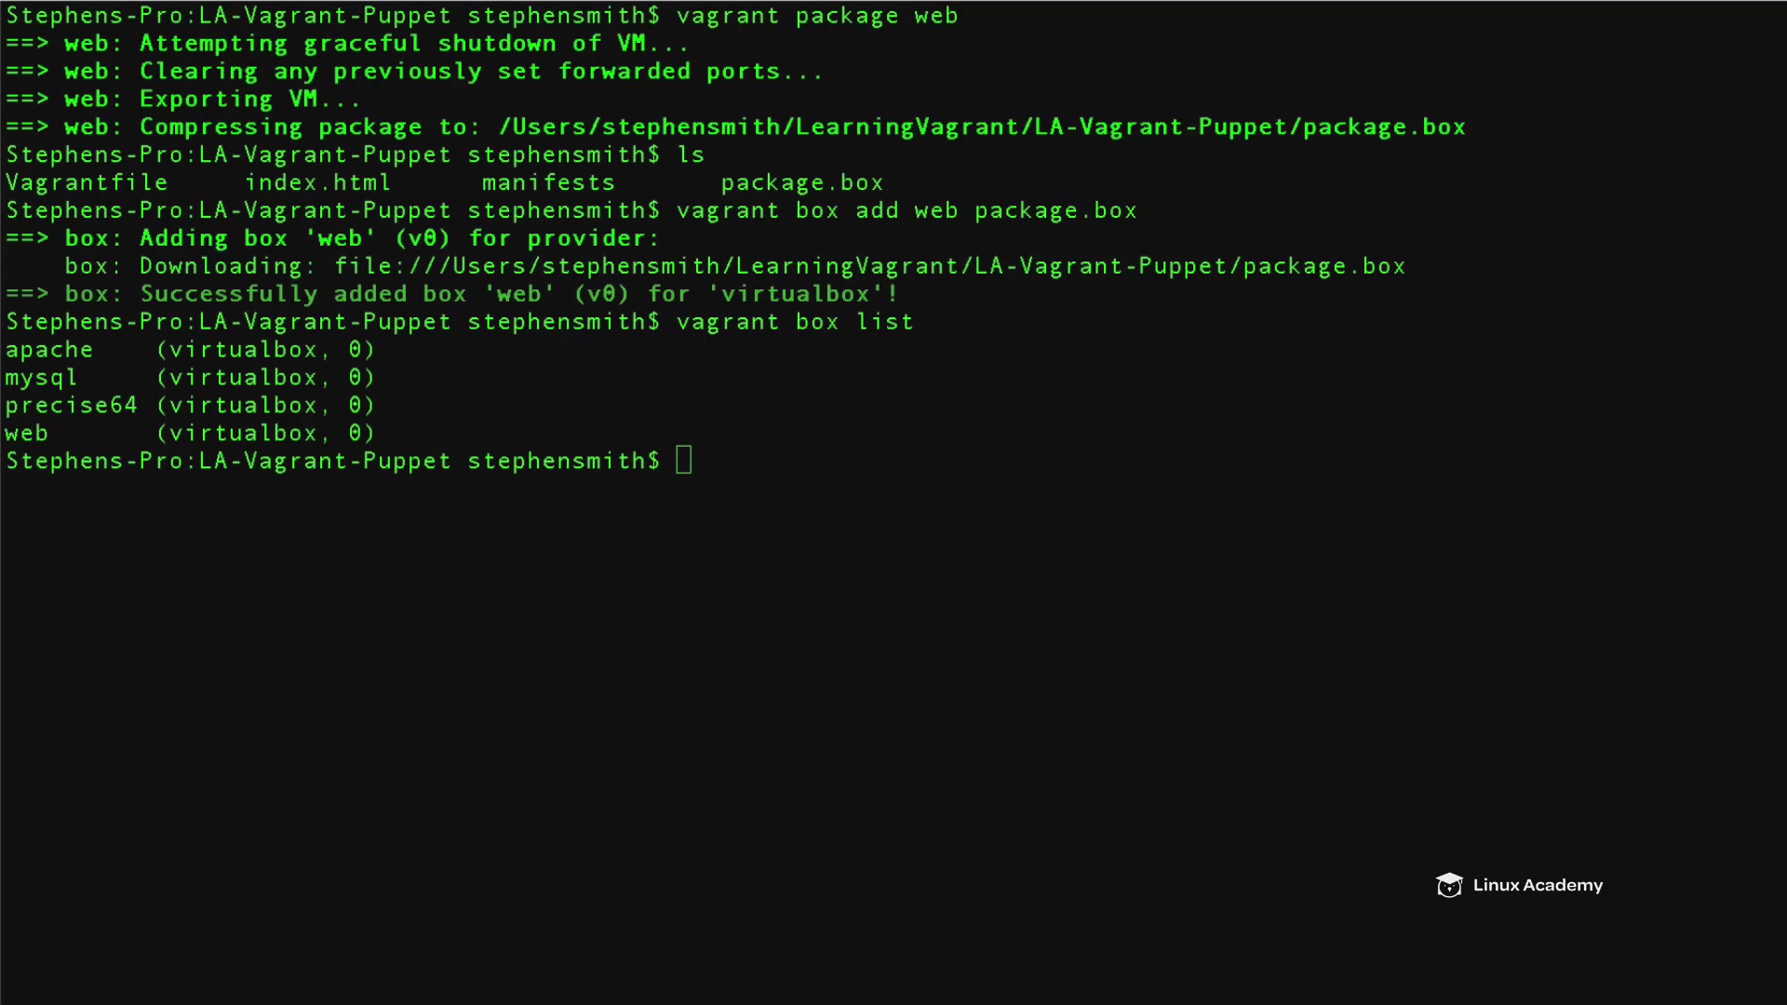
Task: Click manifests in the directory listing
Action: tap(548, 183)
